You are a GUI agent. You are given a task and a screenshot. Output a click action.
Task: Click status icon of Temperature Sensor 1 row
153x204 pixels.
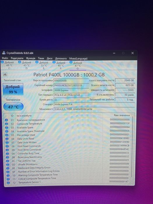8,183
